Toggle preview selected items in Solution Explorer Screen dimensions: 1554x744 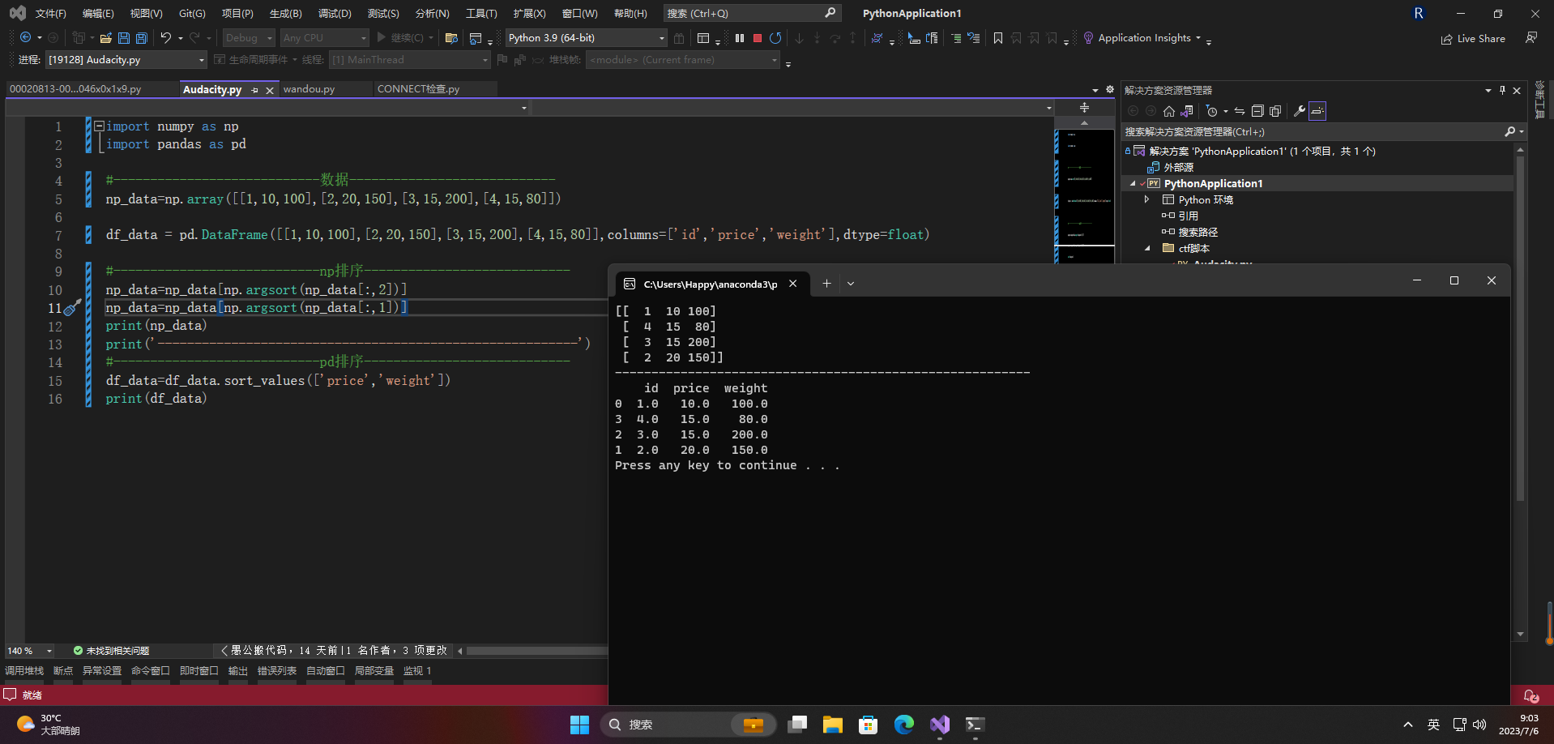coord(1317,111)
